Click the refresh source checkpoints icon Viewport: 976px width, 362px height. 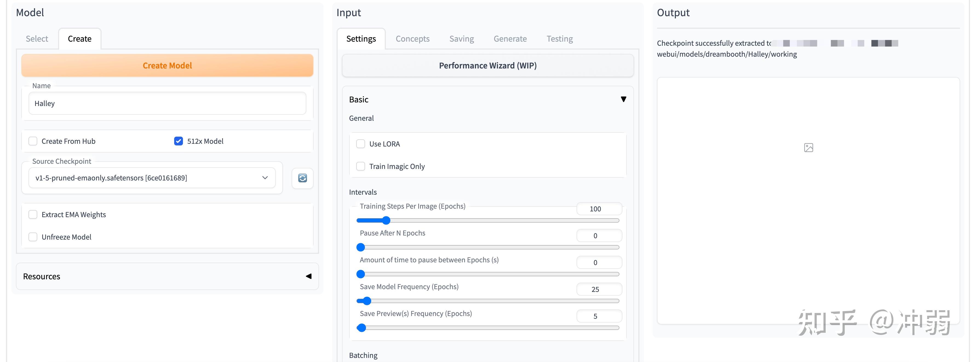pos(302,178)
